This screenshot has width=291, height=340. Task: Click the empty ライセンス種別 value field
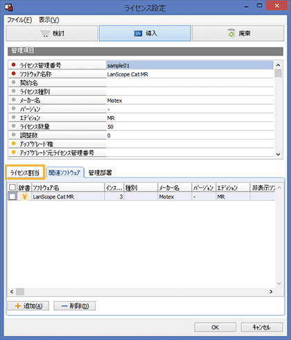(190, 92)
